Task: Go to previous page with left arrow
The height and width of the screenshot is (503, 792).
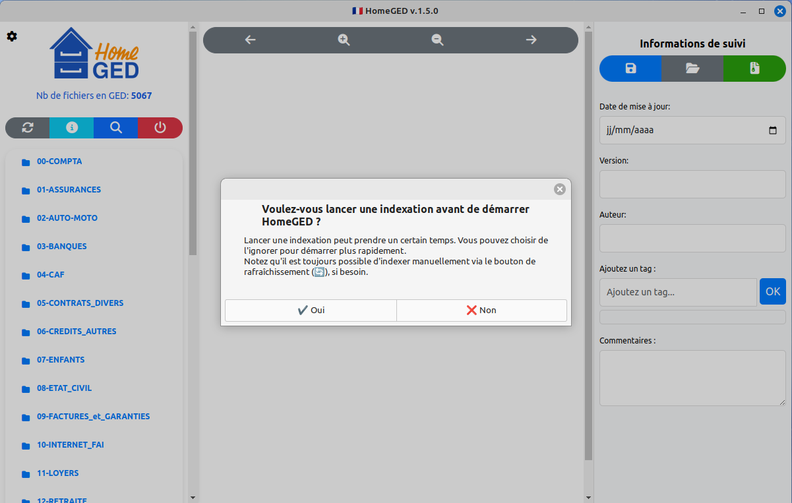Action: coord(250,40)
